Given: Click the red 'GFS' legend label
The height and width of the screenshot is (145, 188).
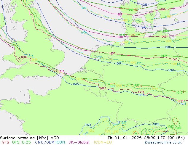Looking at the screenshot, I should pyautogui.click(x=6, y=142).
